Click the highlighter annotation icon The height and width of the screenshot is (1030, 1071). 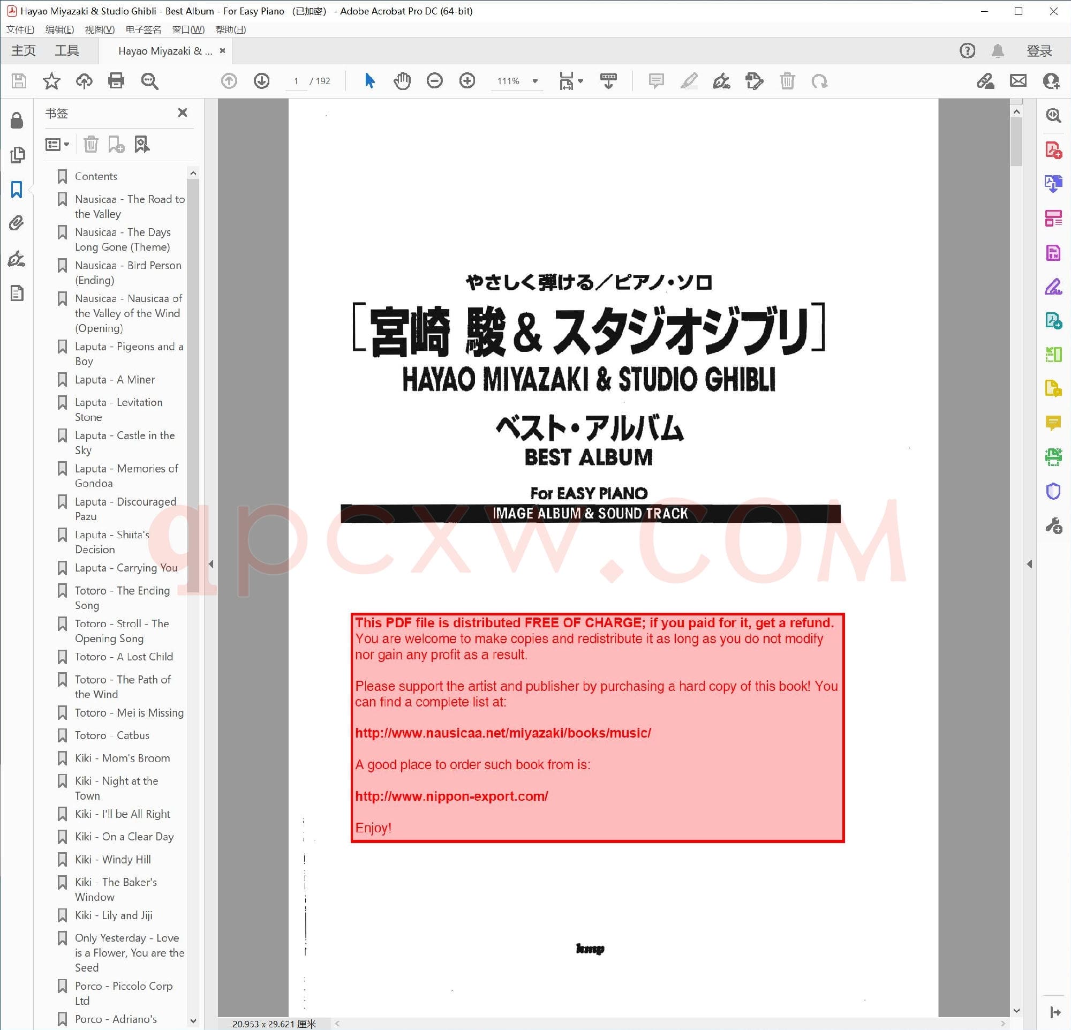(689, 81)
